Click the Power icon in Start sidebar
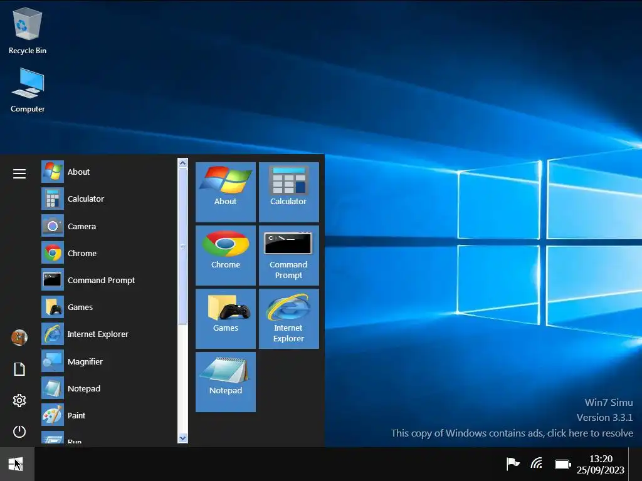 [19, 432]
